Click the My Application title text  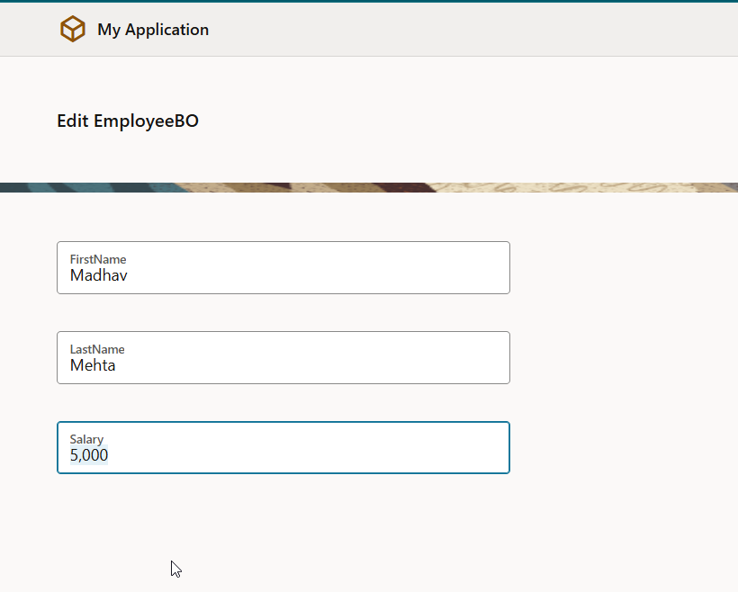coord(153,30)
